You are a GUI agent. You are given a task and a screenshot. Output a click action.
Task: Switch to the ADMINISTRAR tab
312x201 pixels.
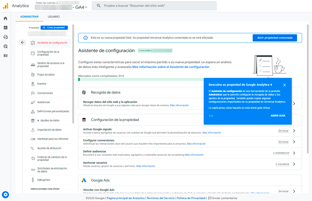pos(30,17)
